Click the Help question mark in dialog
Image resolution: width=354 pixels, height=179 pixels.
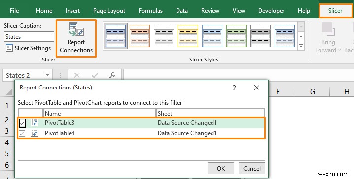tap(234, 88)
